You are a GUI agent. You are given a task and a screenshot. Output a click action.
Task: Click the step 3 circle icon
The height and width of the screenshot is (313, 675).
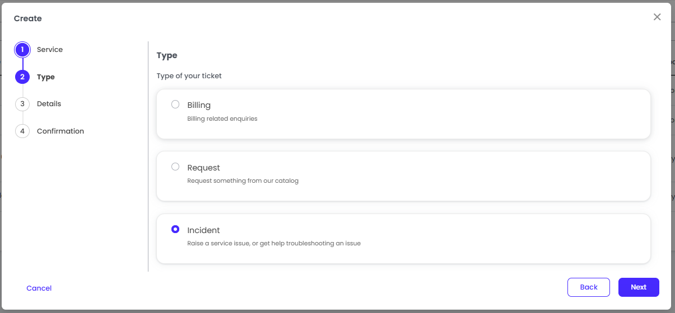pos(22,104)
